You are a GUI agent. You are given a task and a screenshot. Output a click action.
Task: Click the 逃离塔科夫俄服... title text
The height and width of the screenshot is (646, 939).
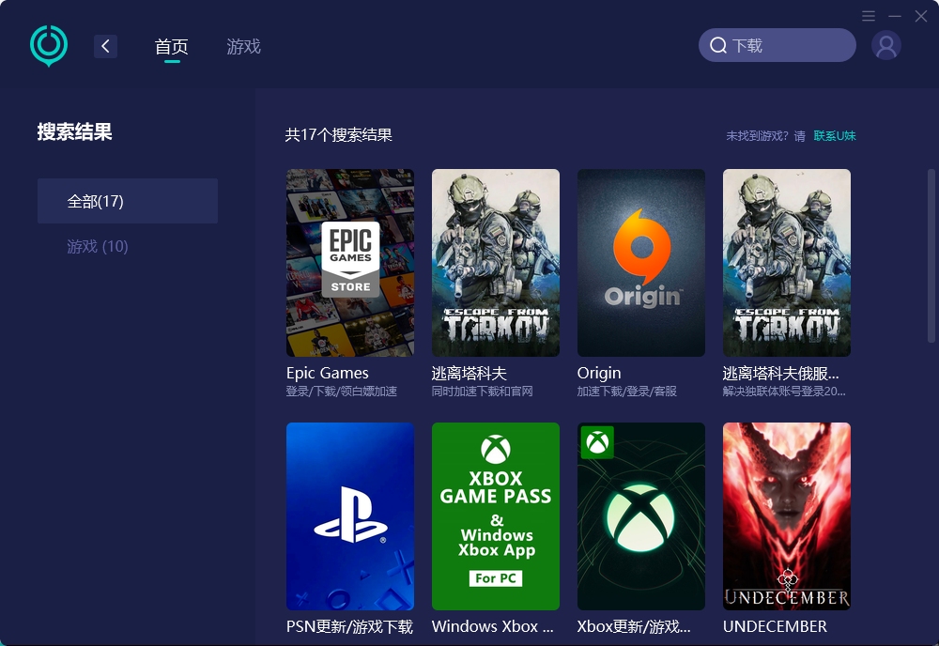point(781,373)
